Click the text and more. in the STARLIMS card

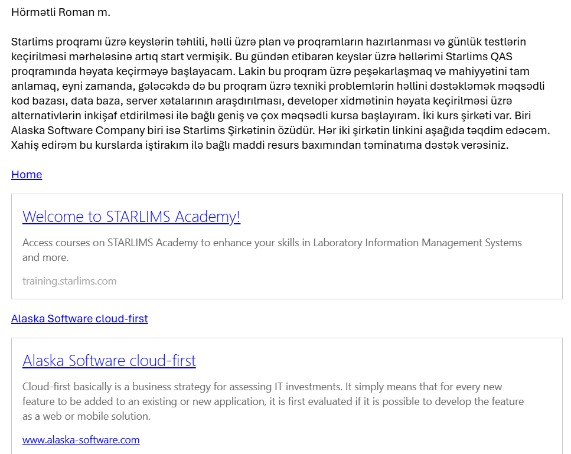point(45,257)
